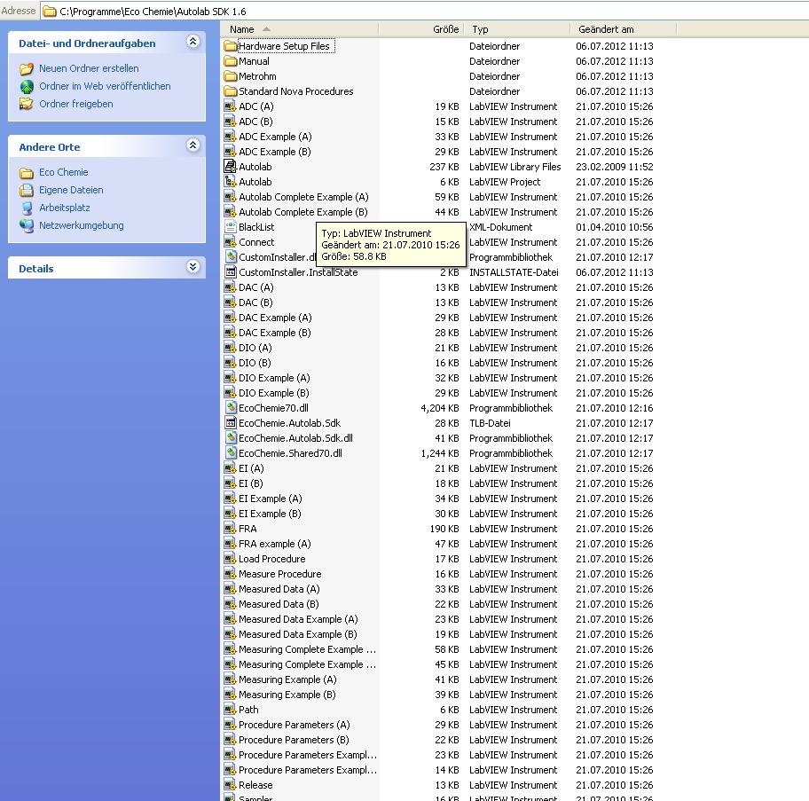Go to Eigene Dateien link
This screenshot has width=809, height=801.
tap(71, 190)
